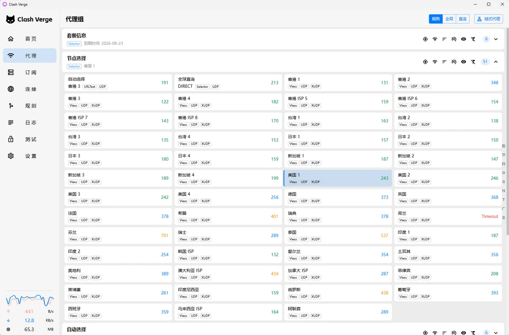Select the 德国 node
Image resolution: width=509 pixels, height=335 pixels.
click(x=338, y=197)
